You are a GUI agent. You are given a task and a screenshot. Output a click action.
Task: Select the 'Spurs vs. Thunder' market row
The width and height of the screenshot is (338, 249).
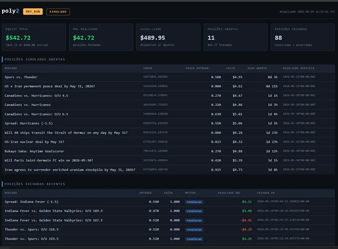pos(168,77)
